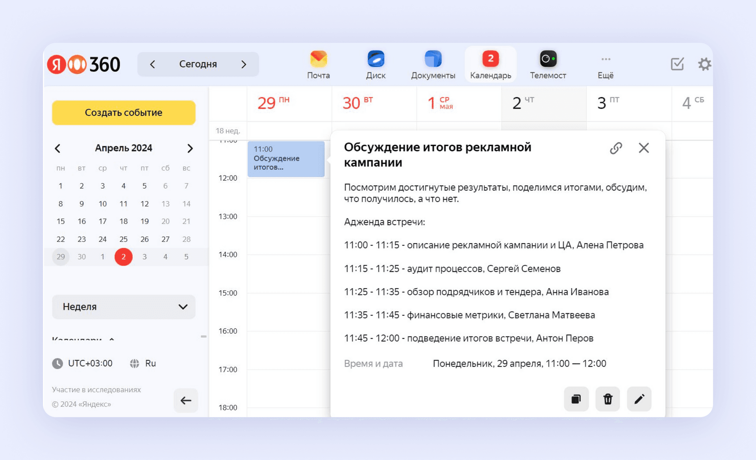Screen dimensions: 756x460
Task: Select the 11:00 Обсуждение итогов event block
Action: click(x=286, y=159)
